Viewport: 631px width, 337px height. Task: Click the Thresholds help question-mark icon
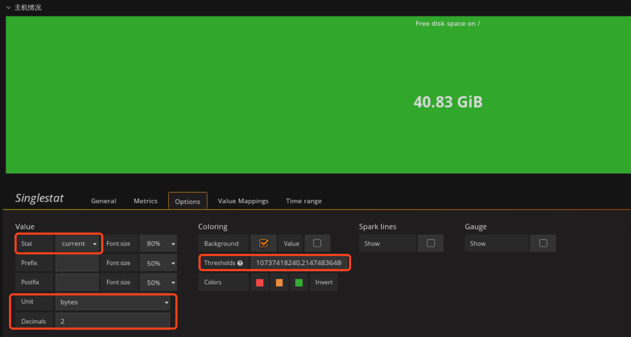tap(240, 263)
